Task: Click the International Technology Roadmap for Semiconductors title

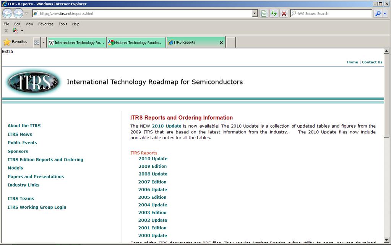Action: click(155, 82)
